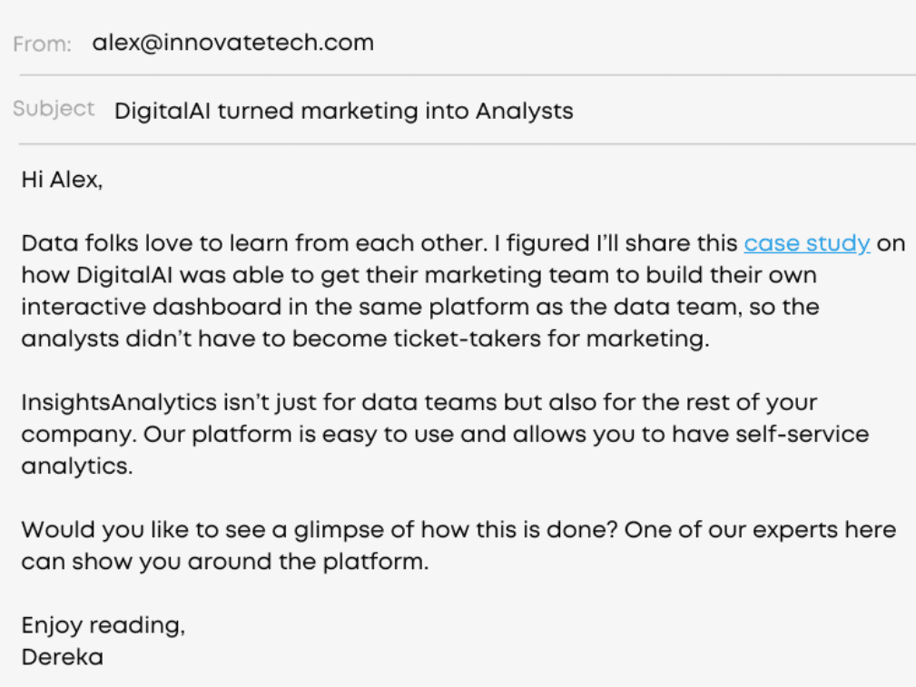Place cursor after "analytics." ending second paragraph
This screenshot has width=916, height=687.
133,466
